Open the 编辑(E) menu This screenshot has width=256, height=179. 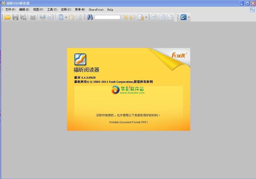pos(24,9)
